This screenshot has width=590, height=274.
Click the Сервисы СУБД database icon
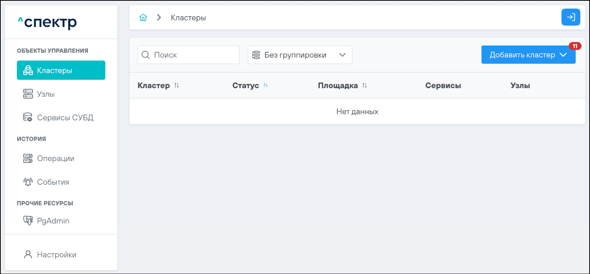click(28, 118)
